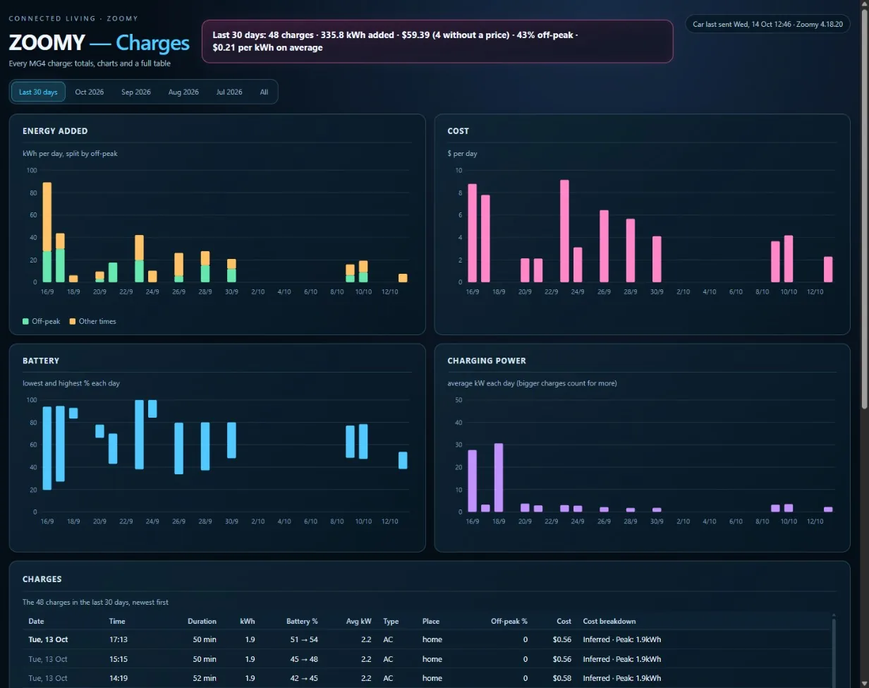Click battery value 51 → 54
869x688 pixels.
(304, 639)
